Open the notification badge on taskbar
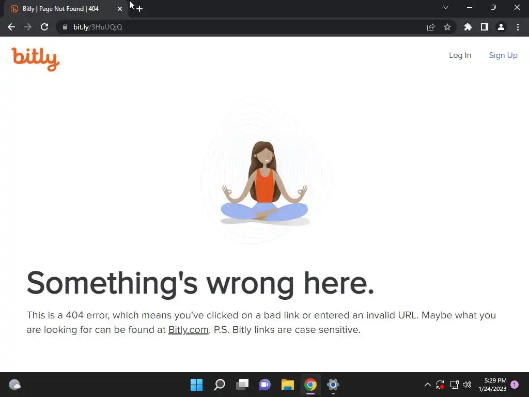This screenshot has height=397, width=529. pos(515,385)
